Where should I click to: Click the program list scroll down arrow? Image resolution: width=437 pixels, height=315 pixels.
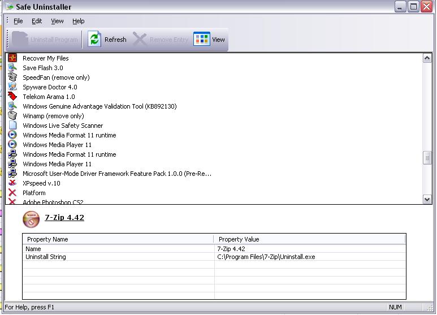tap(427, 199)
